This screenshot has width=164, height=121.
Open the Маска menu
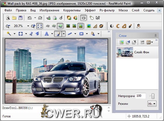pos(123,10)
